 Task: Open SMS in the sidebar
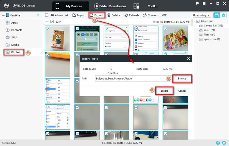coord(14,37)
